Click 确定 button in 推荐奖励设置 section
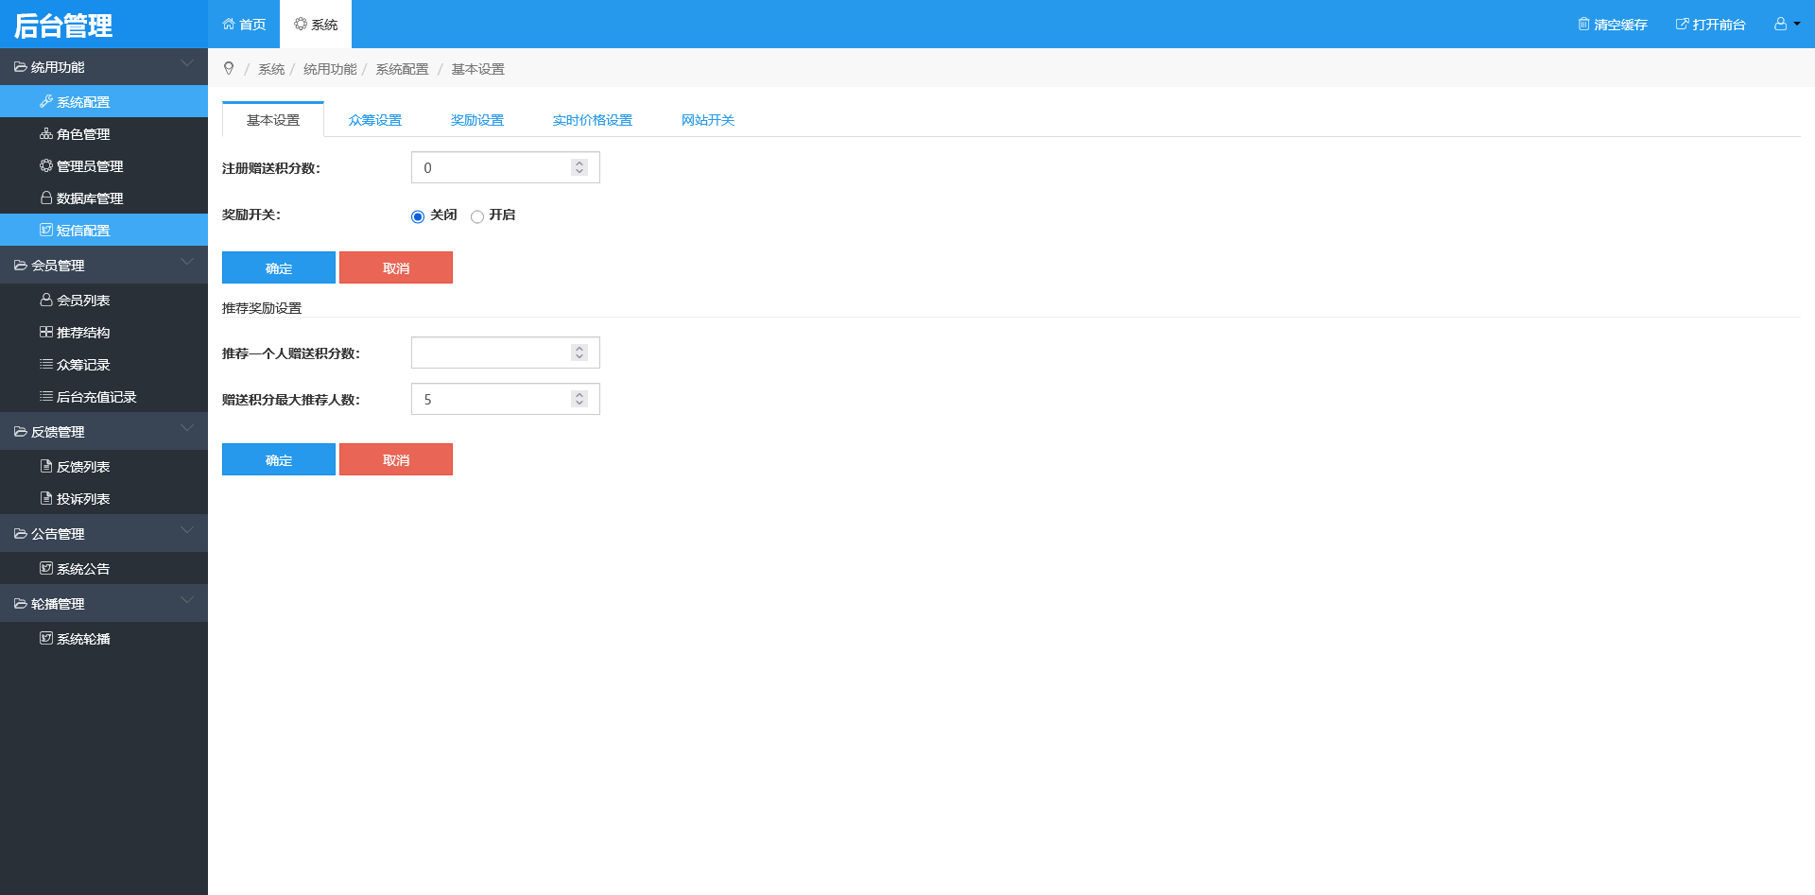This screenshot has height=895, width=1815. pos(279,459)
